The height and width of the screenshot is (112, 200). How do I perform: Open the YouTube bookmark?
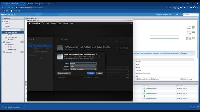click(5, 11)
